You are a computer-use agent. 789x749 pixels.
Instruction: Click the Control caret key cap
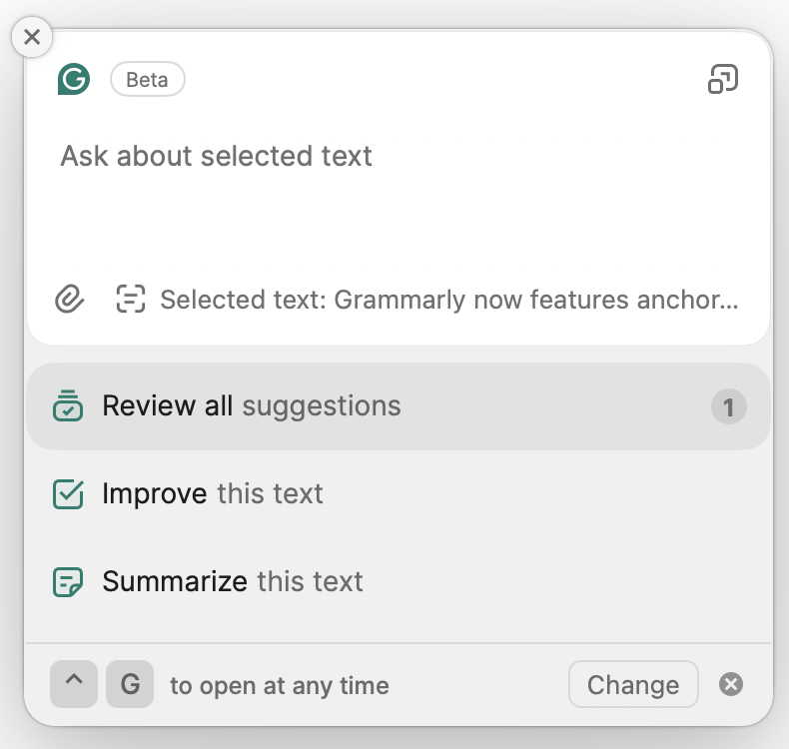point(74,684)
